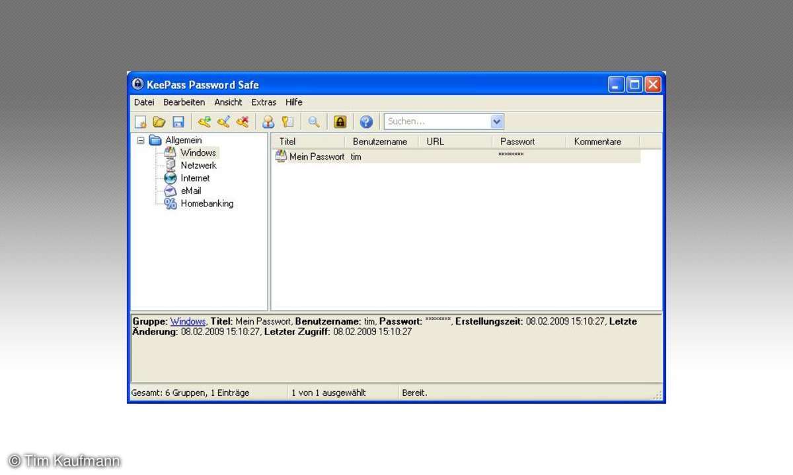Open the Ansicht menu
Image resolution: width=793 pixels, height=475 pixels.
click(x=228, y=102)
